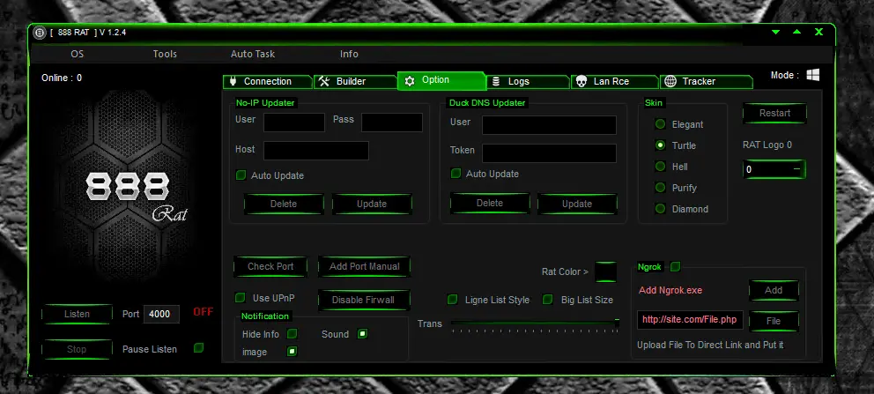
Task: Open the Rat Color swatch
Action: point(606,272)
